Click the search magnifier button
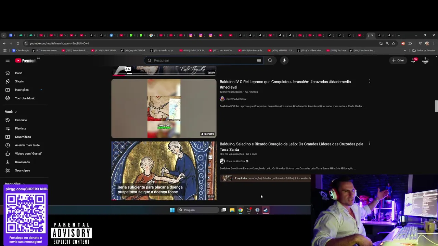This screenshot has width=438, height=246. 270,60
